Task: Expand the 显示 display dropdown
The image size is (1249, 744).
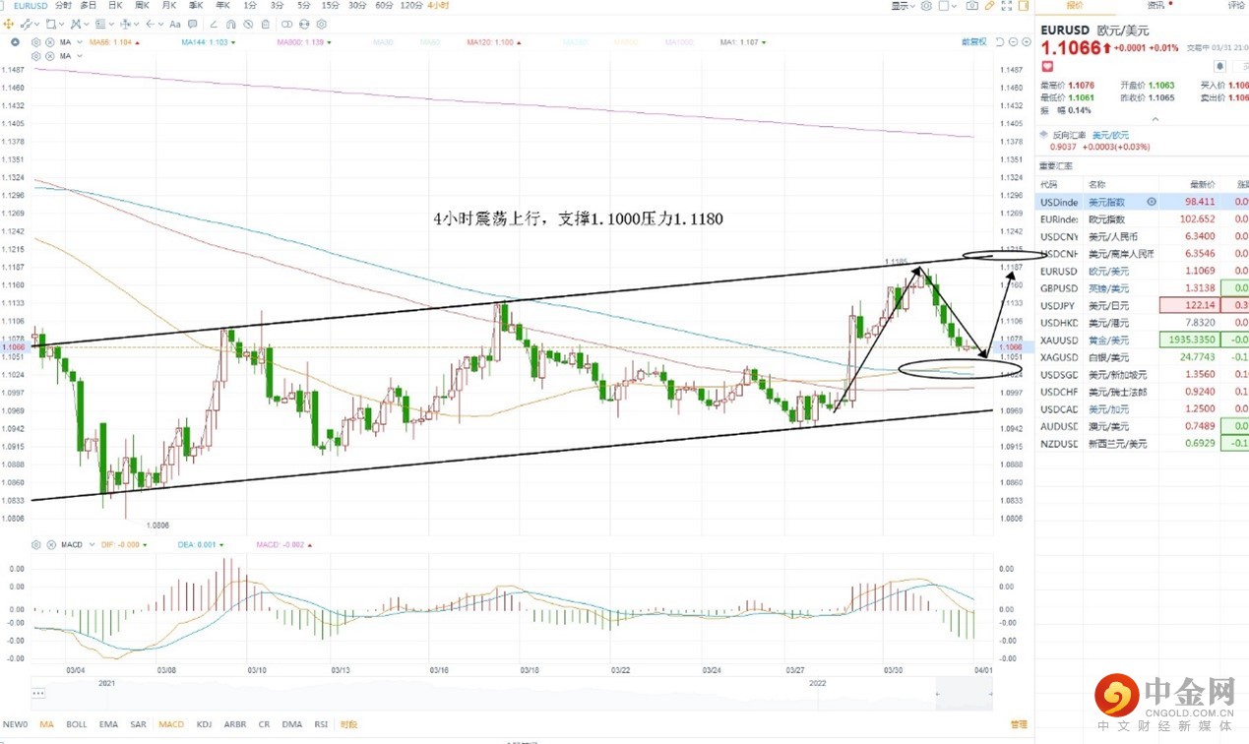Action: click(903, 6)
